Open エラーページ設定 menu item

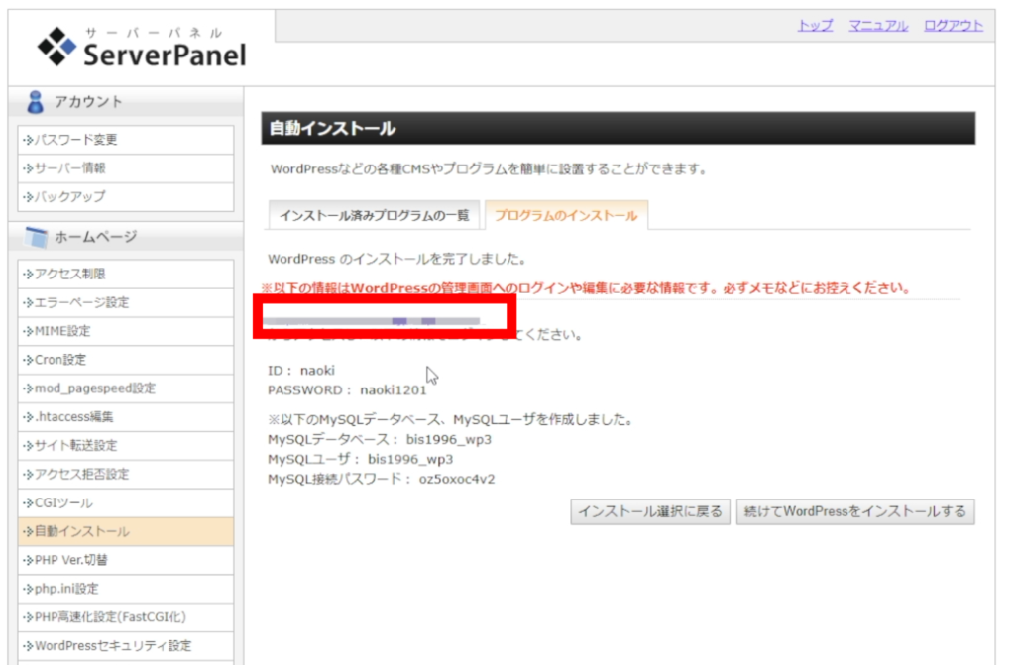click(126, 302)
